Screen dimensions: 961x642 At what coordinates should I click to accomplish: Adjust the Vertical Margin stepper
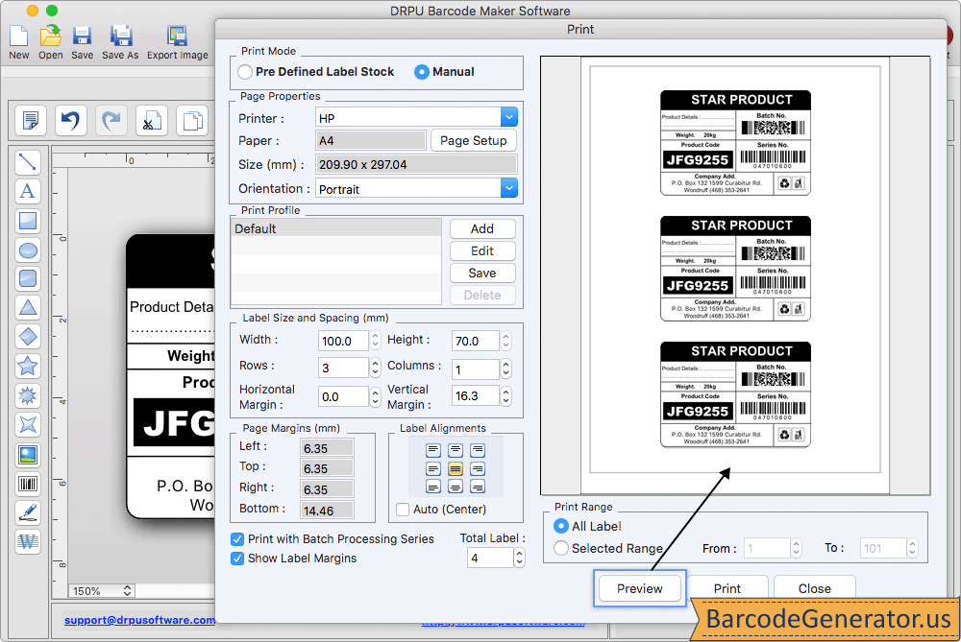[505, 396]
